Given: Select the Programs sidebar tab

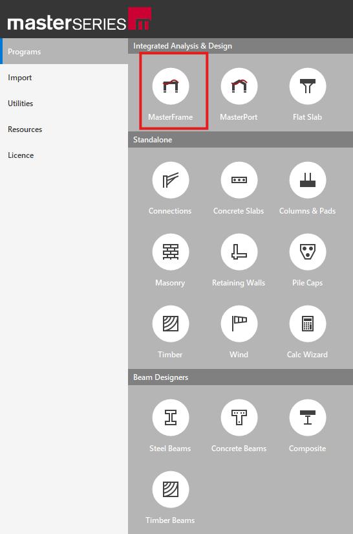Looking at the screenshot, I should [x=64, y=51].
